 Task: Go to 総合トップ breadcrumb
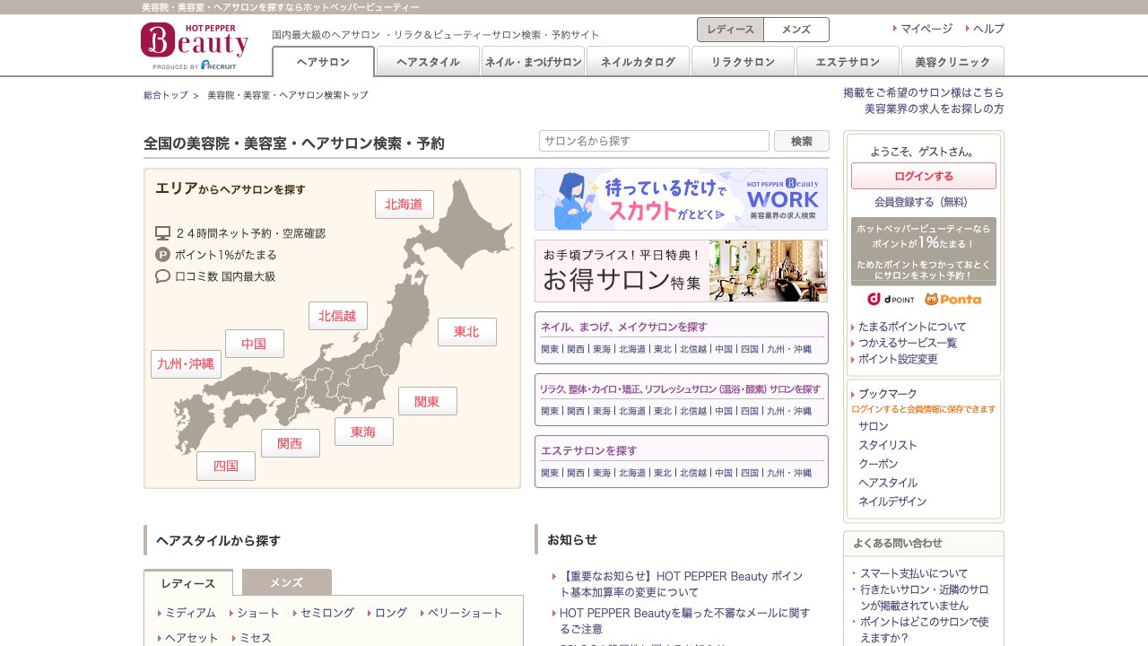[166, 95]
